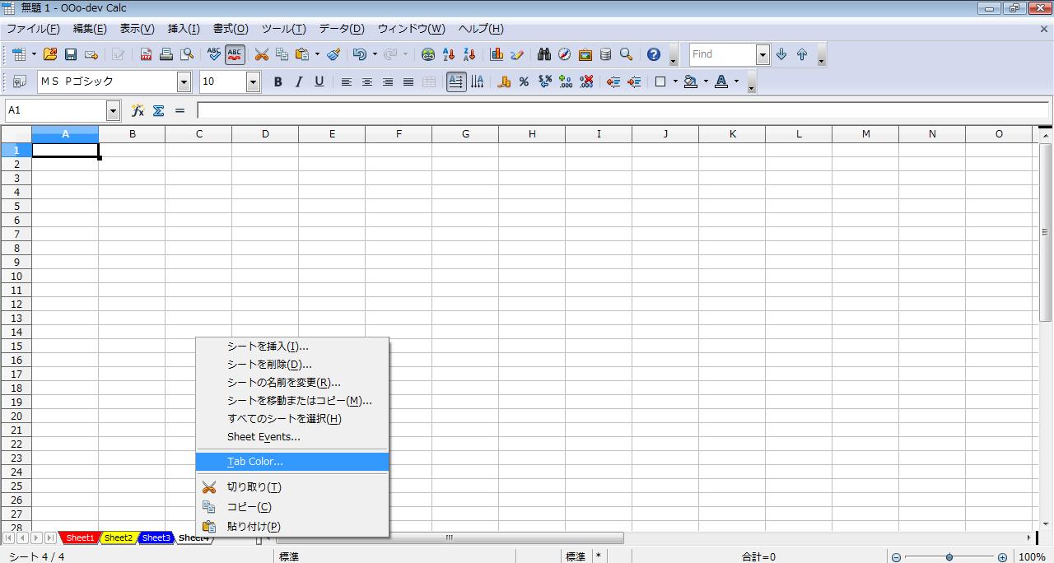The height and width of the screenshot is (563, 1054).
Task: Click the Save document icon
Action: click(x=71, y=54)
